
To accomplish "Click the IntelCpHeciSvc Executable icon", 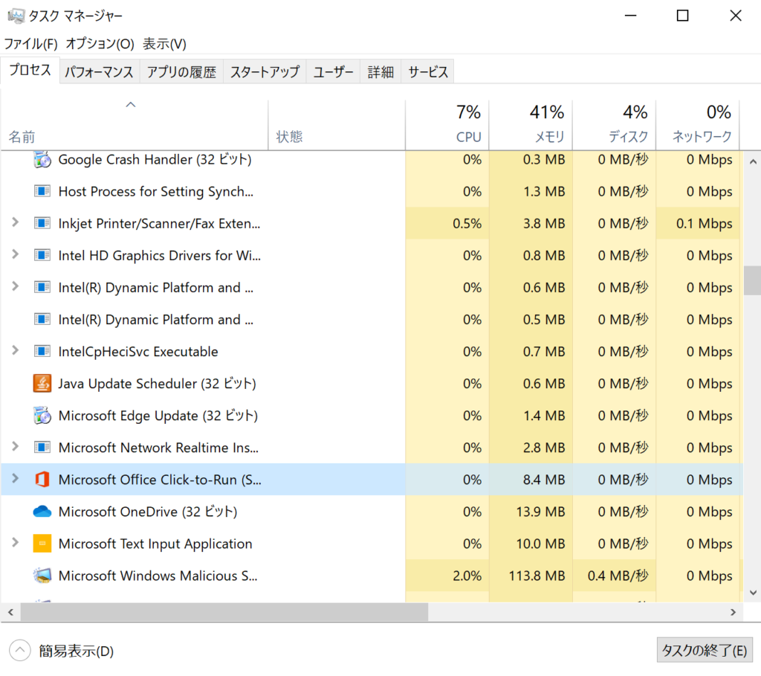I will click(x=42, y=352).
